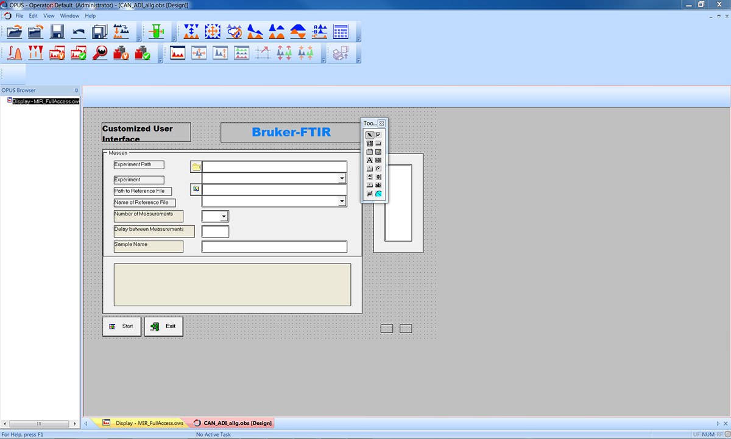
Task: Click the Exit button on the form
Action: [x=164, y=326]
